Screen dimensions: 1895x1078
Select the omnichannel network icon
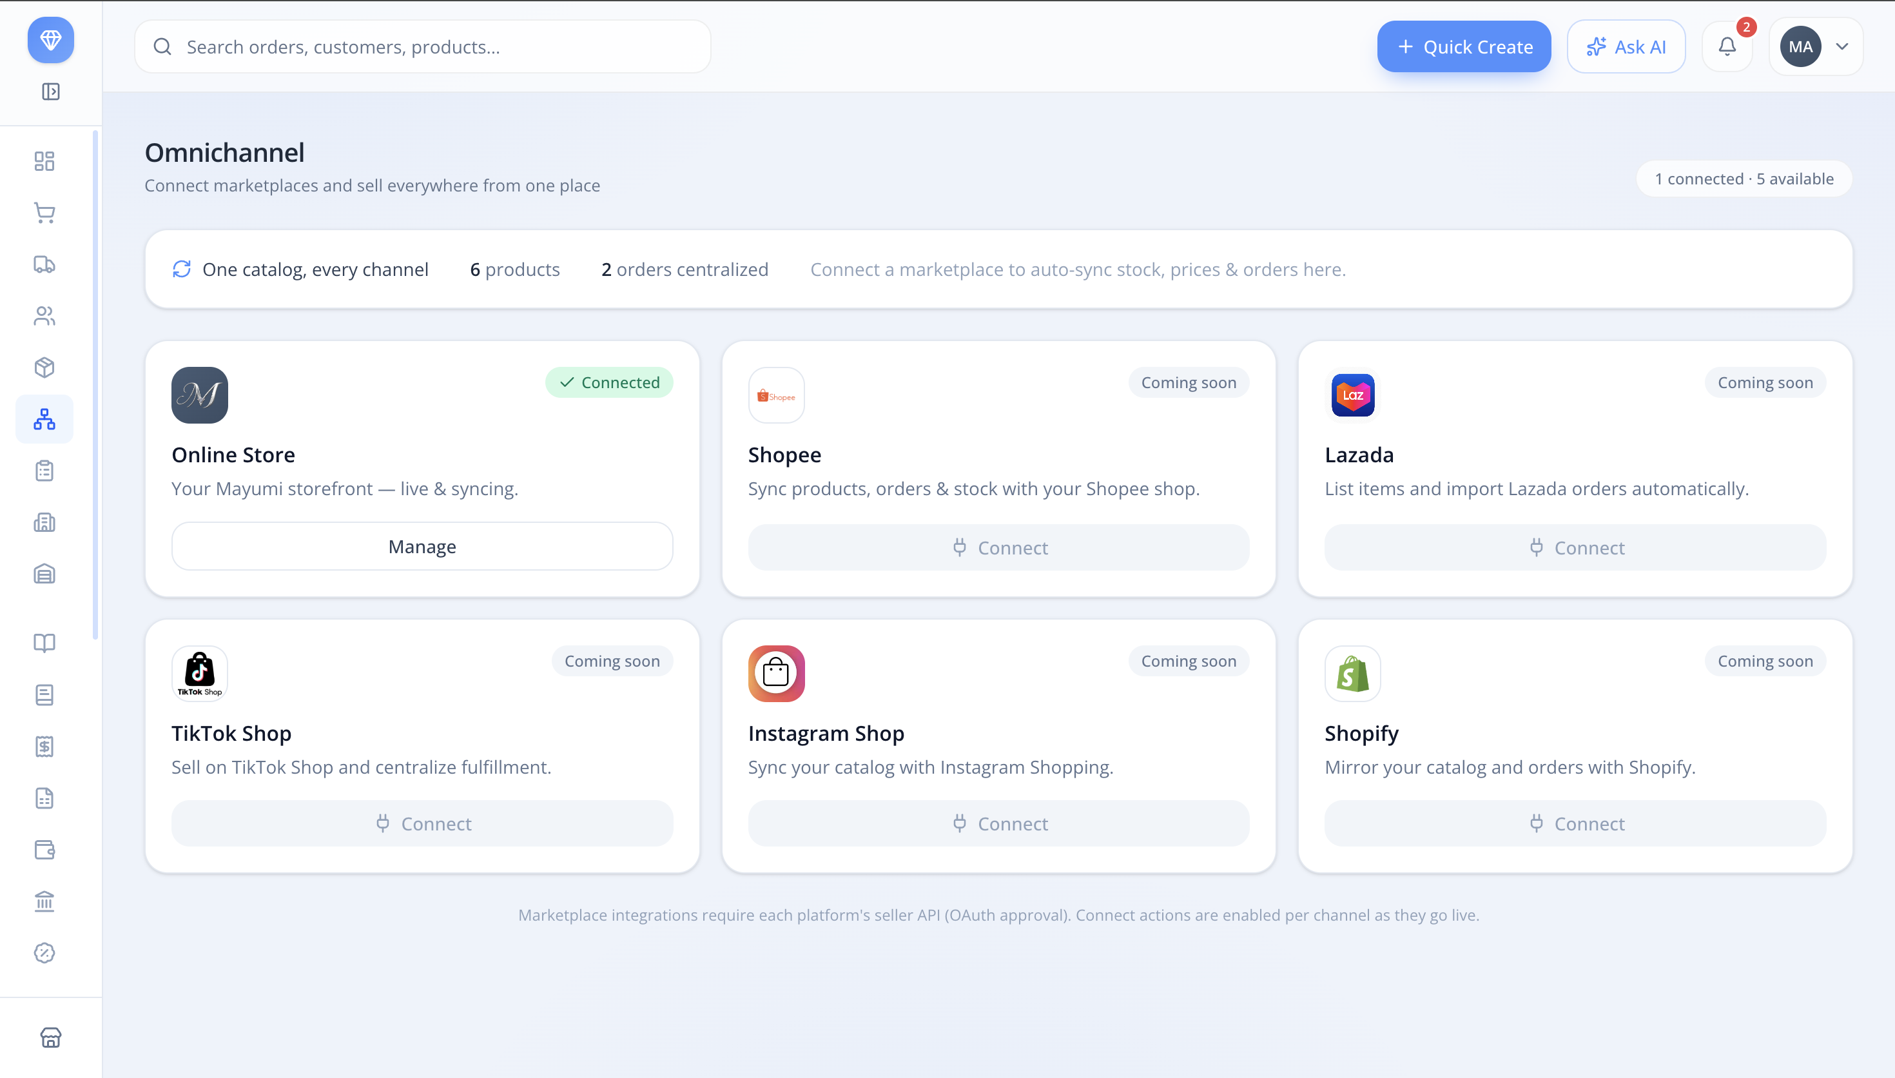point(44,419)
